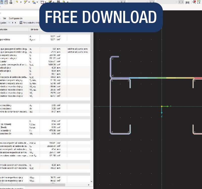Open the Configuración menu
Viewport: 202px width, 189px height.
[15, 18]
